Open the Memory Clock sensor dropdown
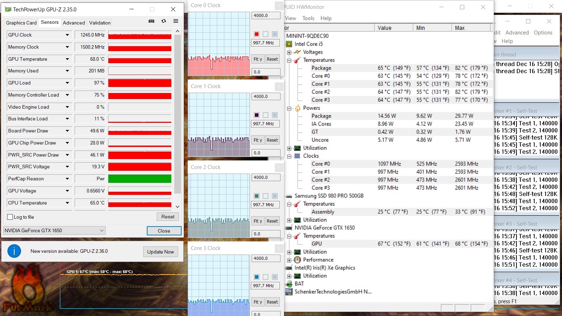Image resolution: width=562 pixels, height=316 pixels. 67,47
